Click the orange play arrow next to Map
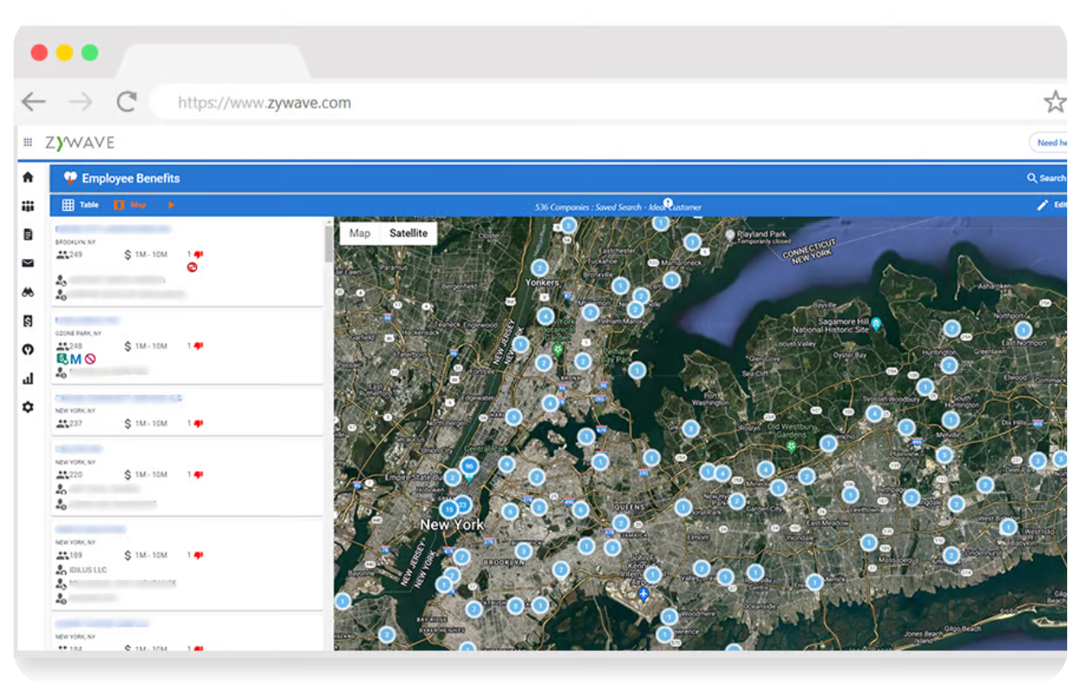1080x699 pixels. coord(171,206)
